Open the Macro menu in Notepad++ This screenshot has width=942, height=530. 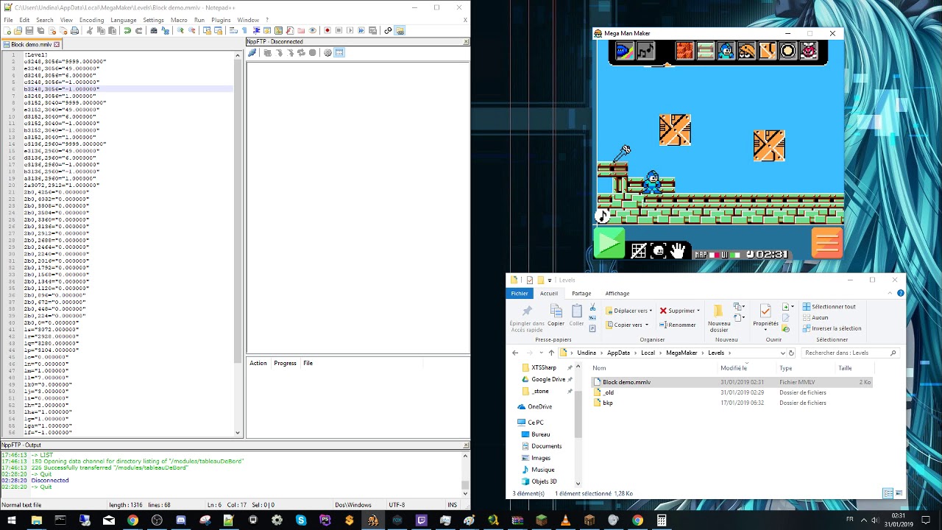click(x=179, y=20)
